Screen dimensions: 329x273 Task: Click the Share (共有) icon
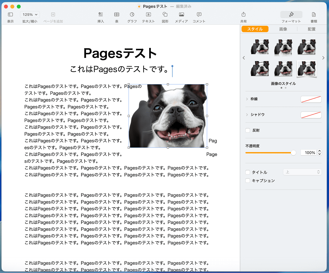pyautogui.click(x=243, y=14)
